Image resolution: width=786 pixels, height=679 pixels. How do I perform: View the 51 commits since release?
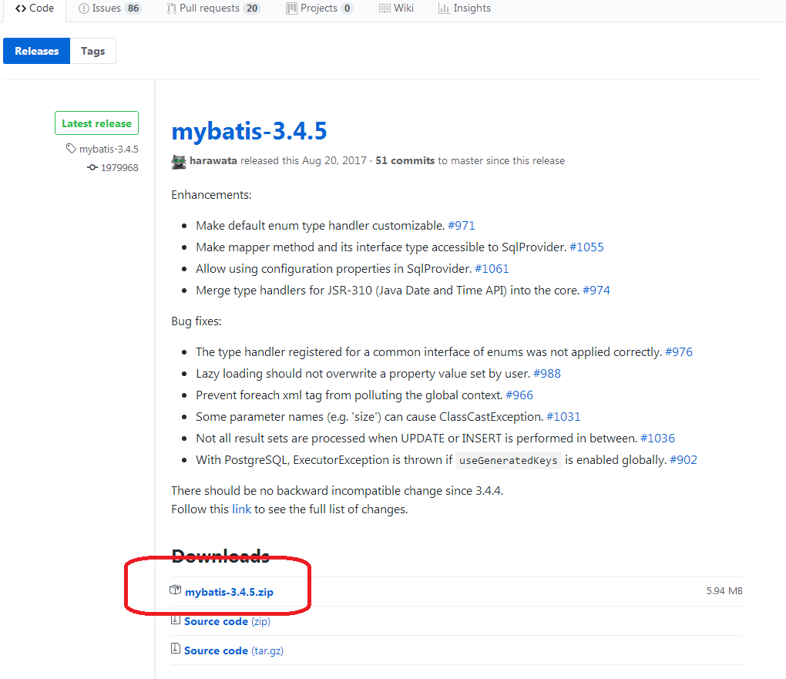[405, 161]
